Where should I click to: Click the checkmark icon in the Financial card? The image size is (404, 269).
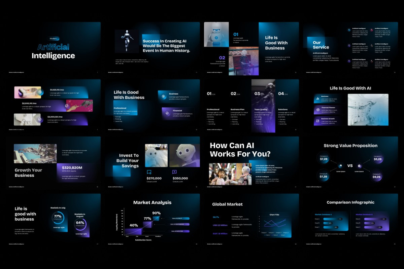[x=167, y=113]
